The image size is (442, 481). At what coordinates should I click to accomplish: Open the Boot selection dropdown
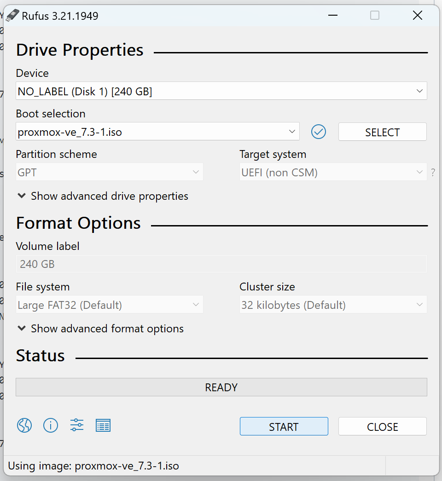point(157,132)
